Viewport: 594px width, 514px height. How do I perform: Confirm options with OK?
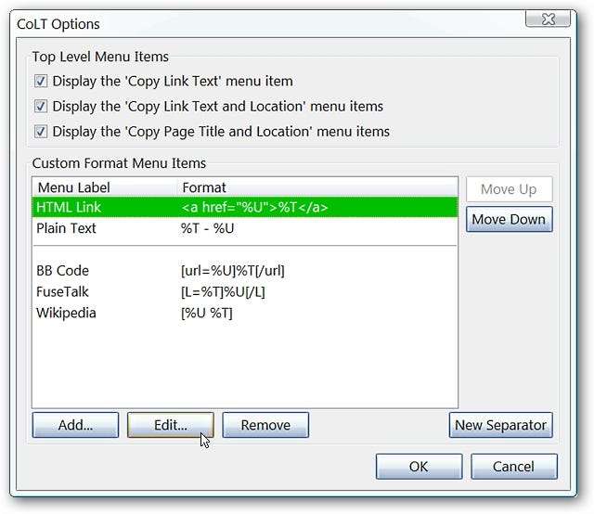419,467
